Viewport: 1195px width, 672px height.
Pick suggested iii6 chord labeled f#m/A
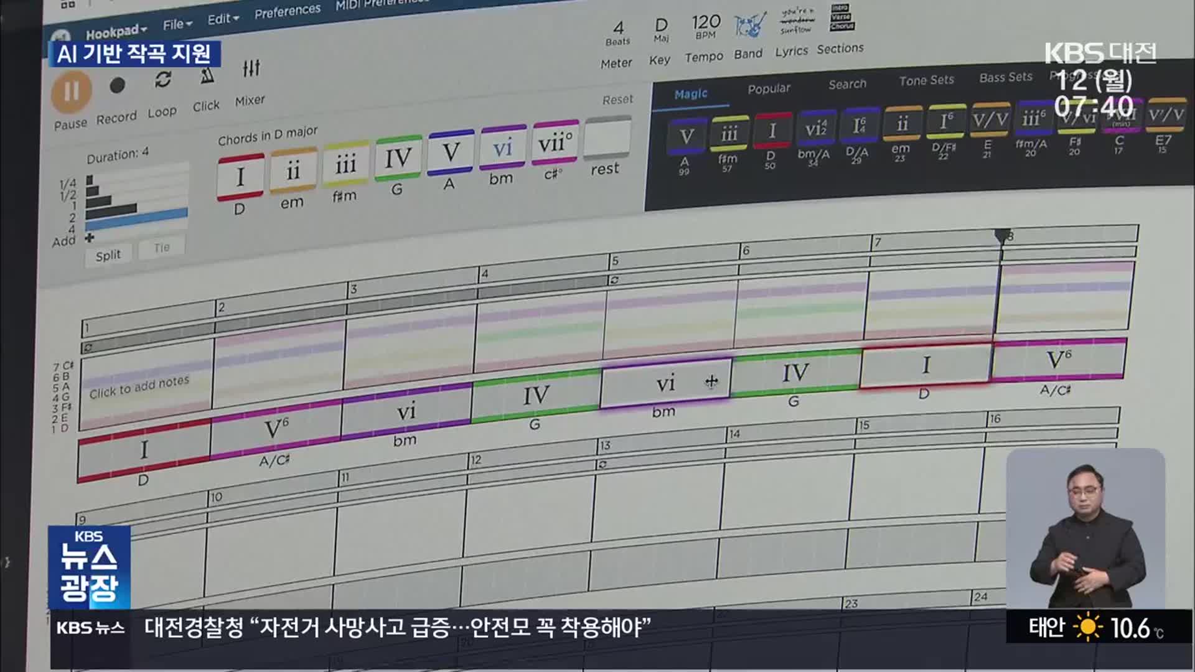click(x=1033, y=117)
